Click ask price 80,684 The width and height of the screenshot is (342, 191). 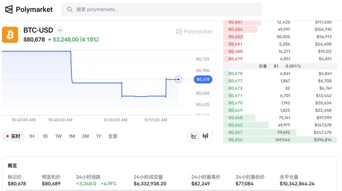click(x=235, y=29)
